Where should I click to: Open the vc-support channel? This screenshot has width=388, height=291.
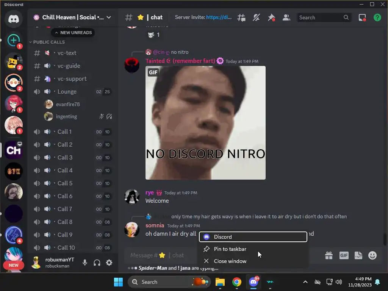(72, 79)
